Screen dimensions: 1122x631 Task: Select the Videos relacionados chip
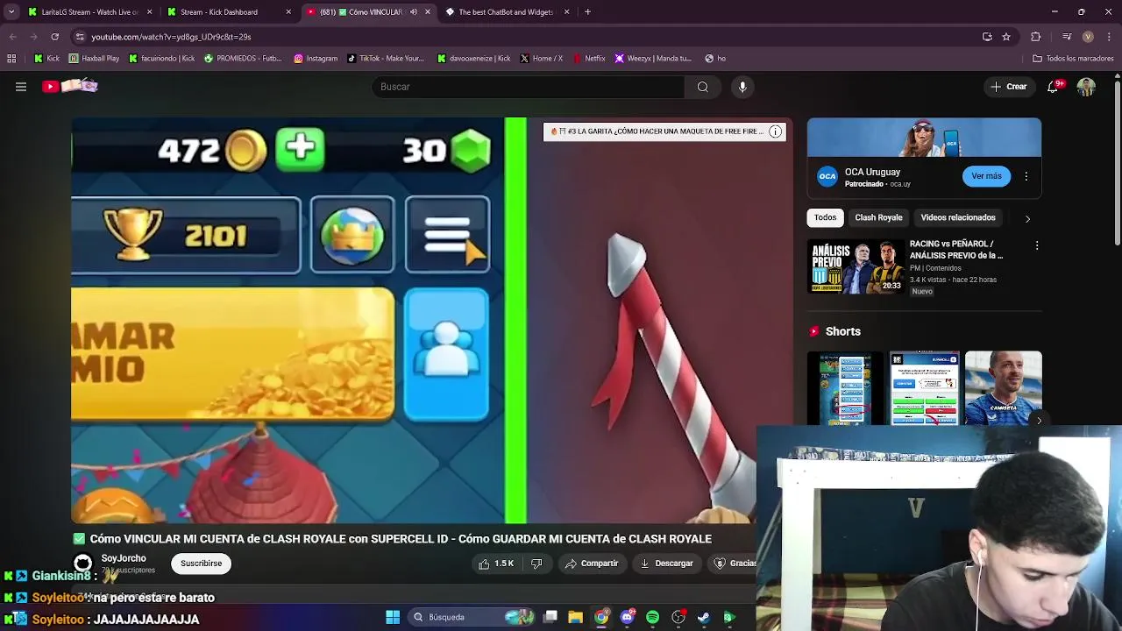958,217
